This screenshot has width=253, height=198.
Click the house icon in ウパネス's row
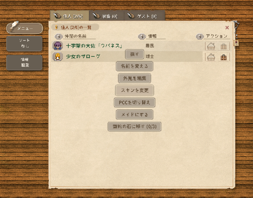pyautogui.click(x=211, y=46)
